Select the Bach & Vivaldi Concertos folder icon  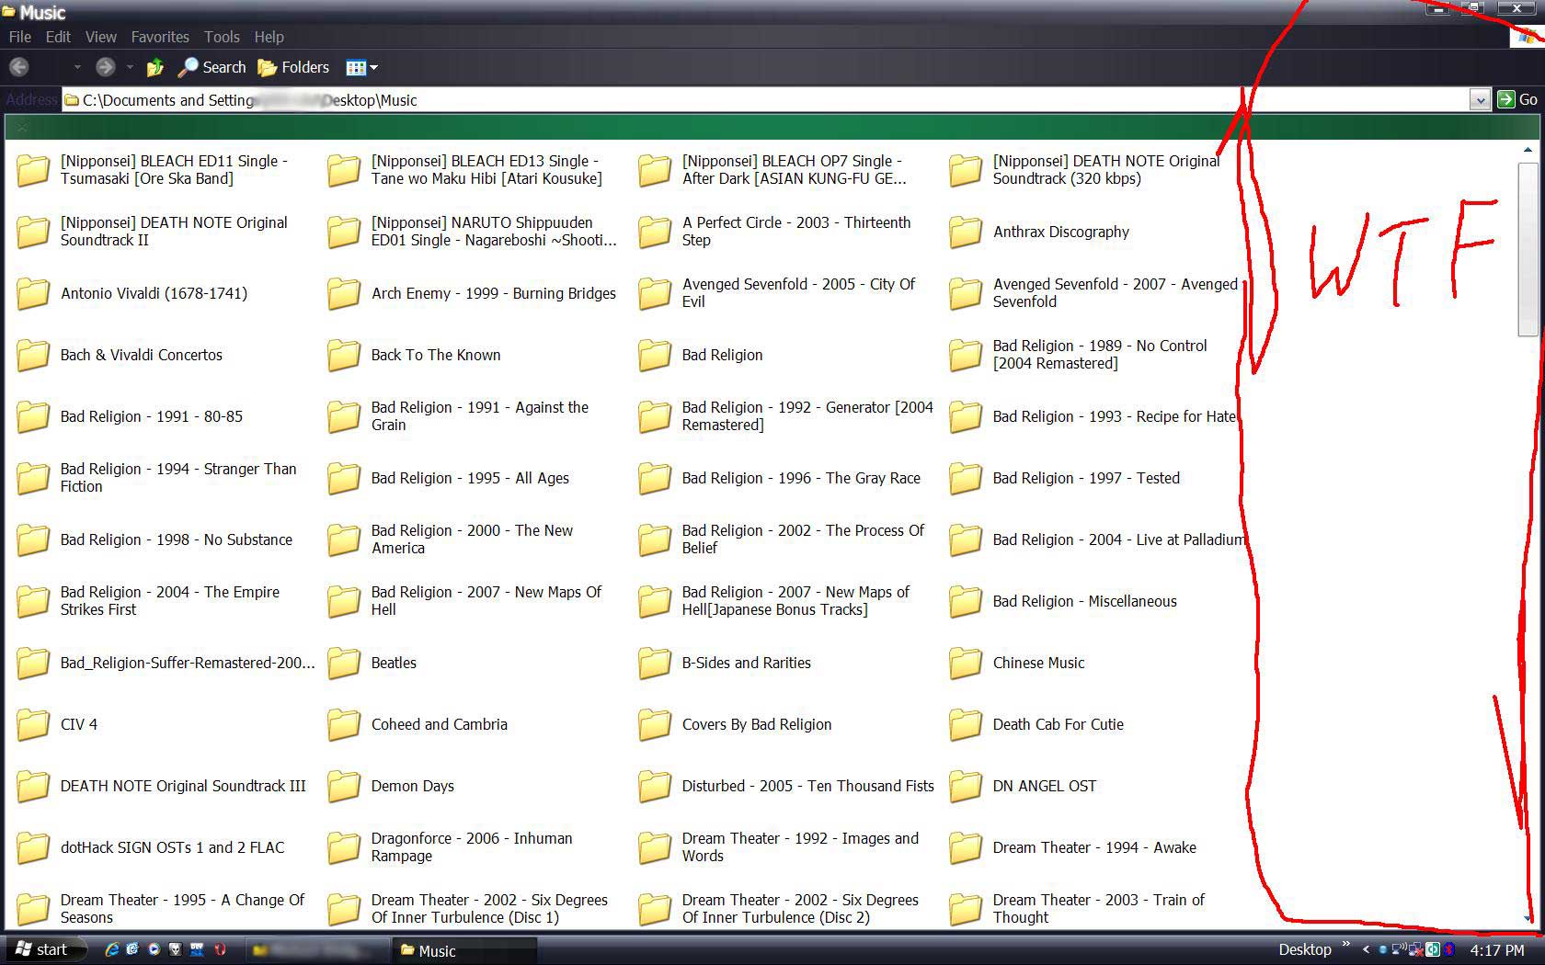(33, 355)
